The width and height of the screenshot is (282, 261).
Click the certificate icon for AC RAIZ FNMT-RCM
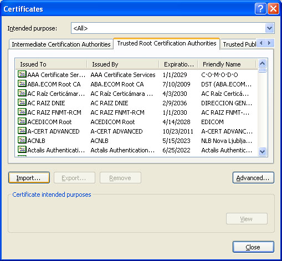pos(22,112)
